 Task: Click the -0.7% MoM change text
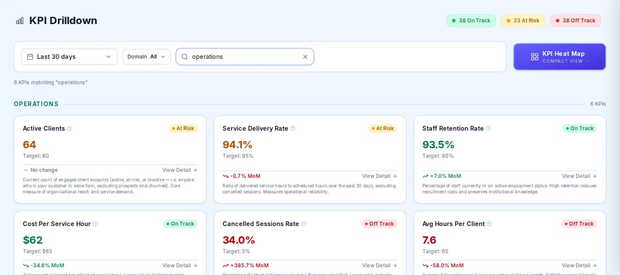245,176
